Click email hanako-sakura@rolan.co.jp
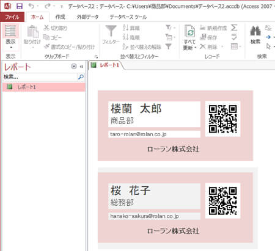Image resolution: width=275 pixels, height=251 pixels. coord(144,216)
